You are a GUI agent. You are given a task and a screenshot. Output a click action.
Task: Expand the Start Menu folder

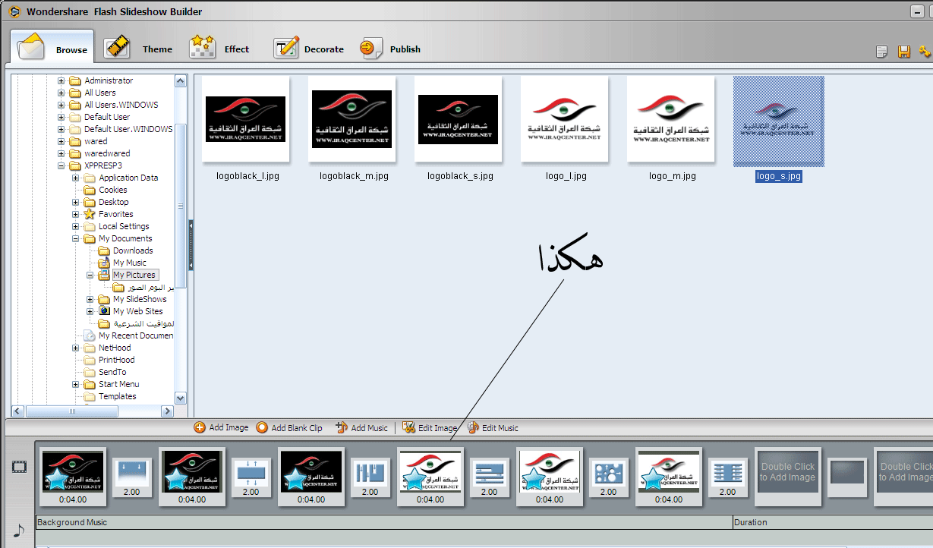click(76, 384)
